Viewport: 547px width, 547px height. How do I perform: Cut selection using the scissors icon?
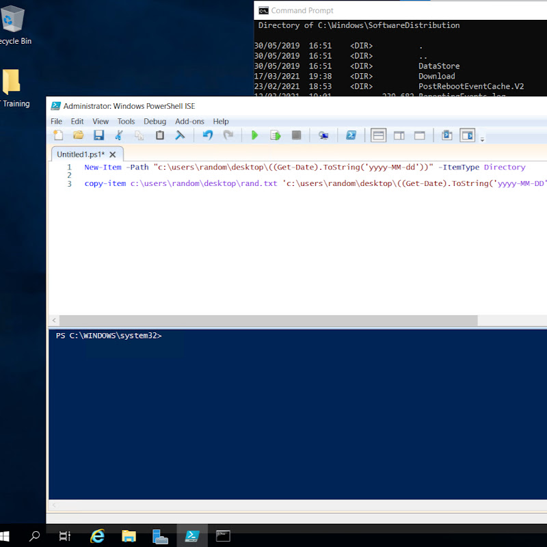[x=119, y=135]
